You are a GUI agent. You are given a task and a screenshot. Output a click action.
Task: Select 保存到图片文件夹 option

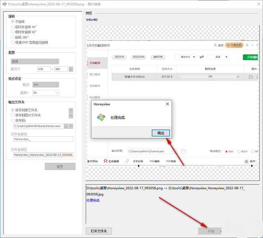click(x=25, y=115)
